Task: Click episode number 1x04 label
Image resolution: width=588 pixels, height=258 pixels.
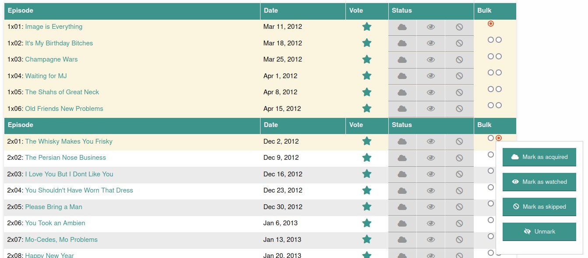Action: 15,76
